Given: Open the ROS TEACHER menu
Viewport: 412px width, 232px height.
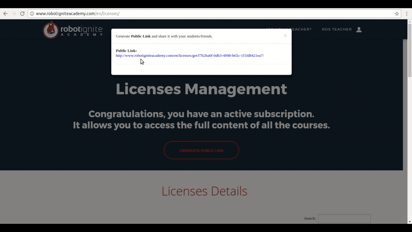Looking at the screenshot, I should [x=337, y=30].
